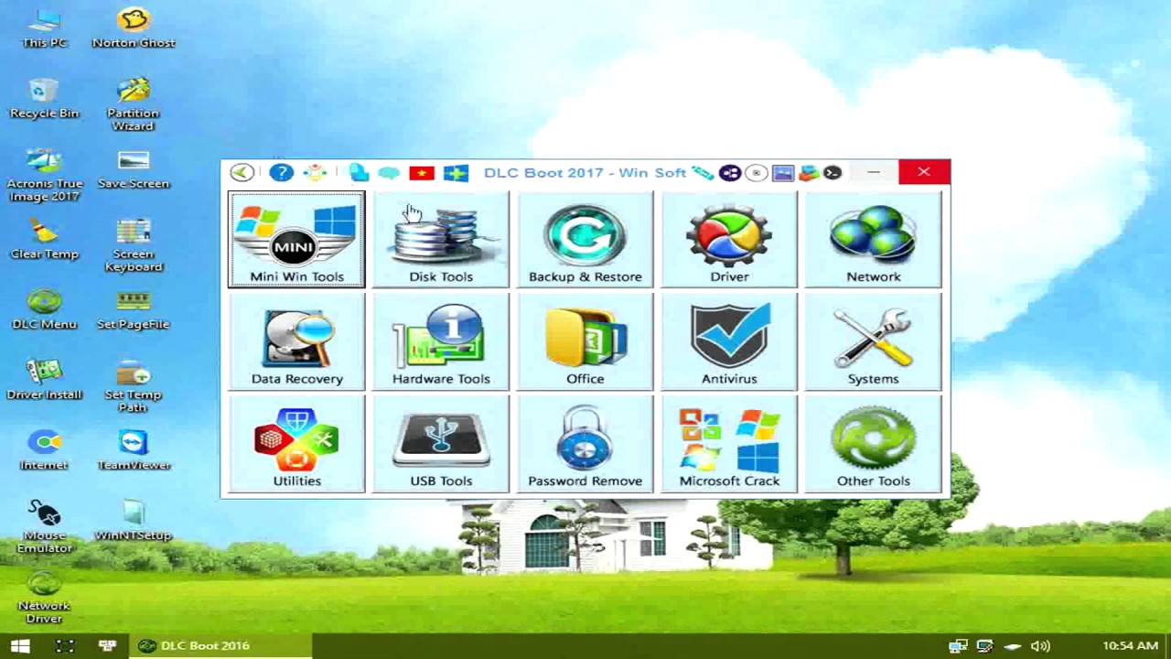The width and height of the screenshot is (1171, 659).
Task: Open Other Tools category
Action: tap(873, 445)
